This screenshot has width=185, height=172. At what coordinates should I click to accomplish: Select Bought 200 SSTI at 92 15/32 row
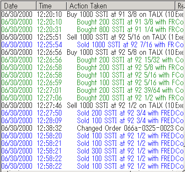[92, 60]
